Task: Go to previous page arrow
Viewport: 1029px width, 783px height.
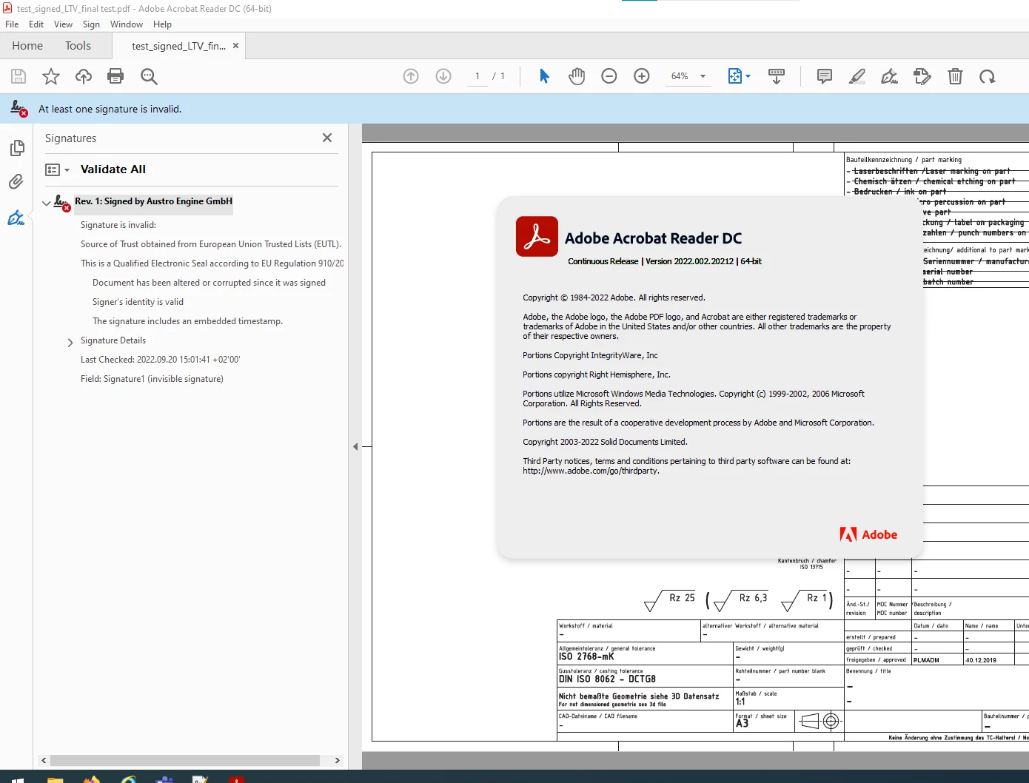Action: coord(411,76)
